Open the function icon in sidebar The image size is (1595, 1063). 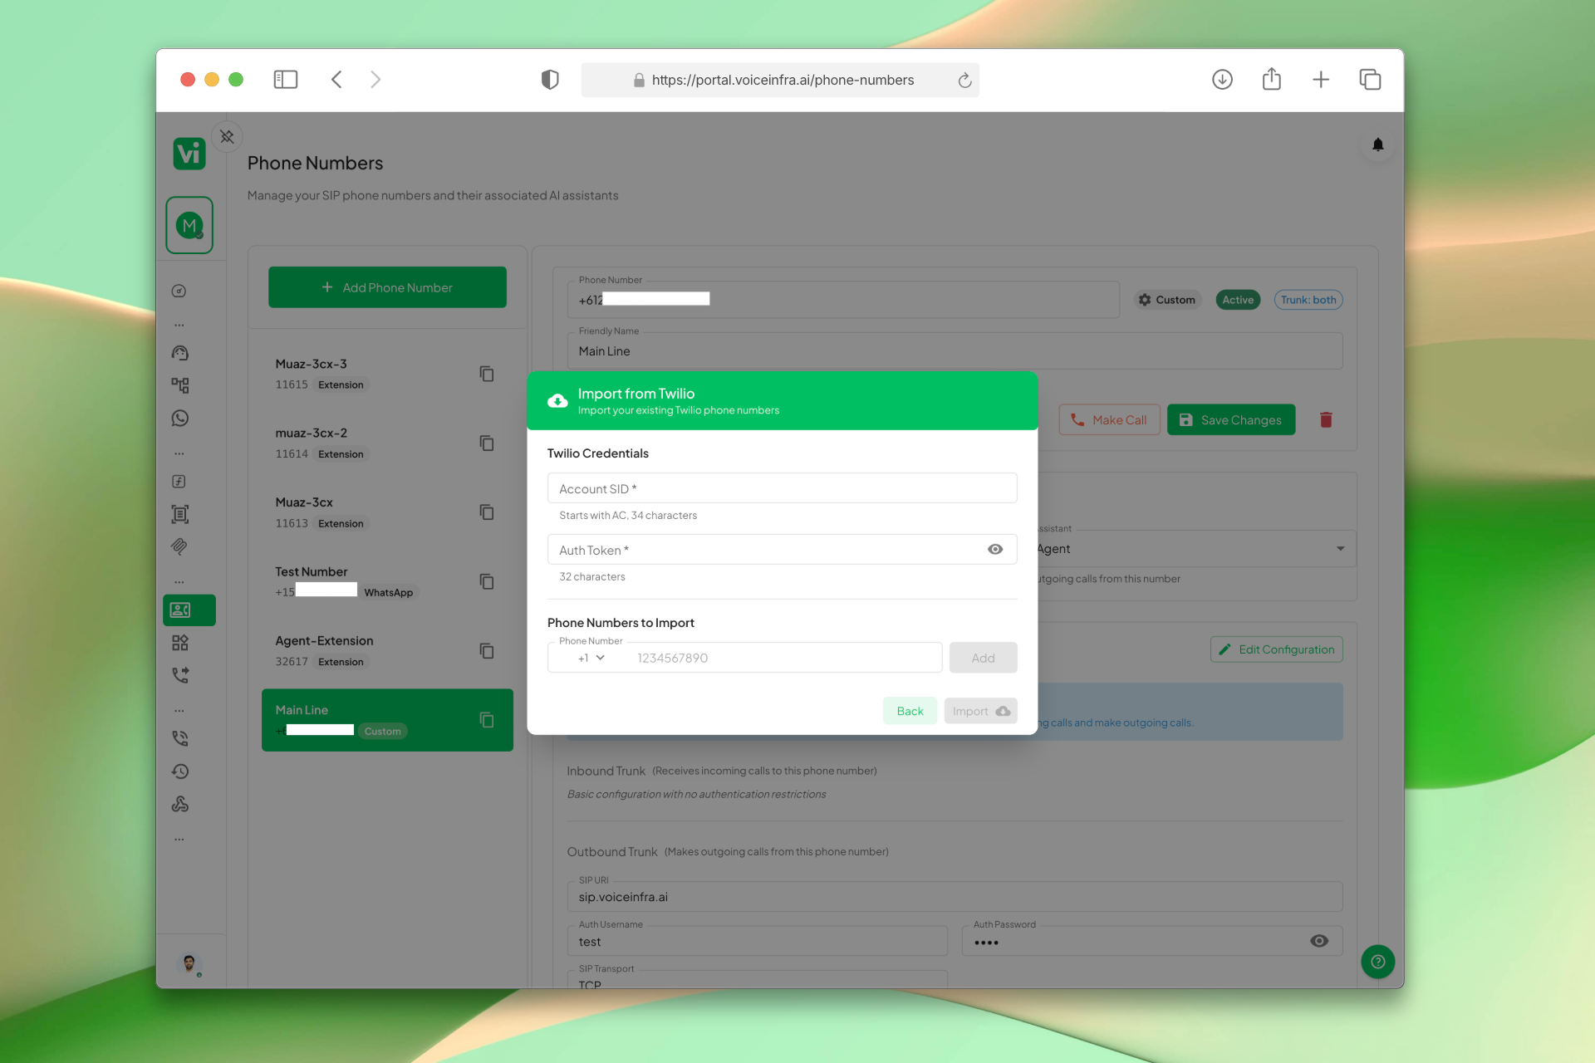[179, 482]
